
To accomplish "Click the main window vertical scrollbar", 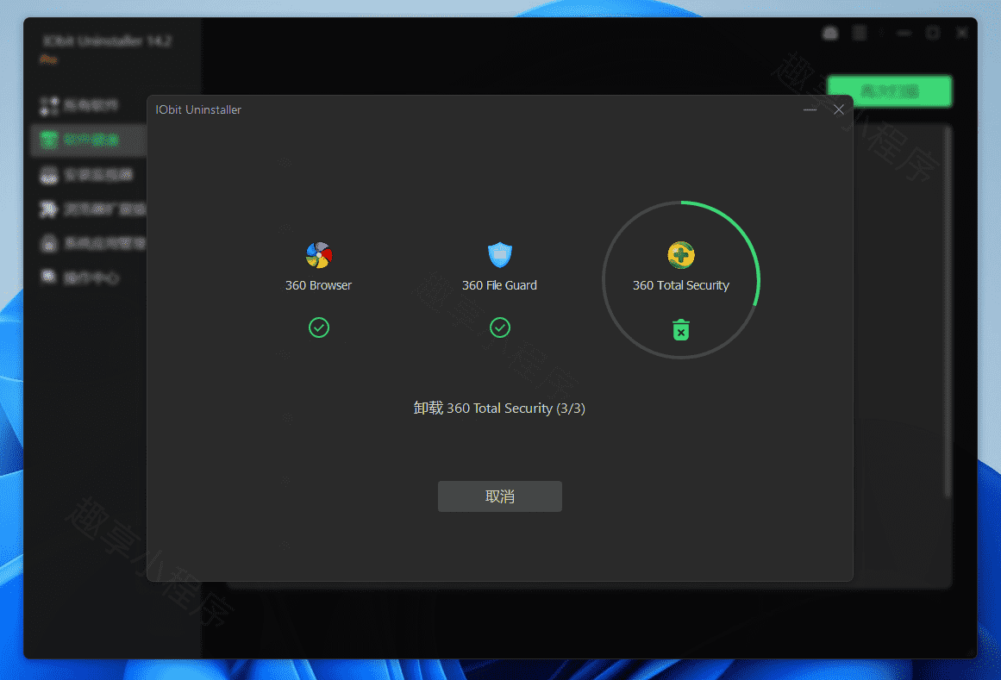I will 948,313.
